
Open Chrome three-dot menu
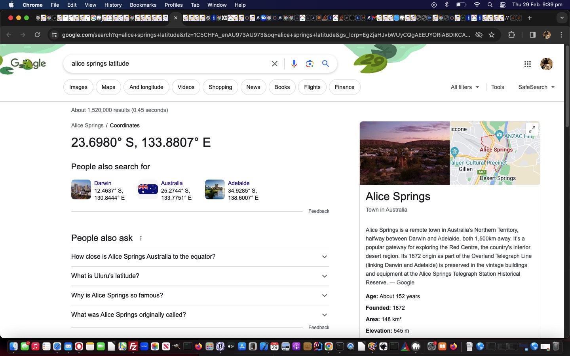[561, 35]
